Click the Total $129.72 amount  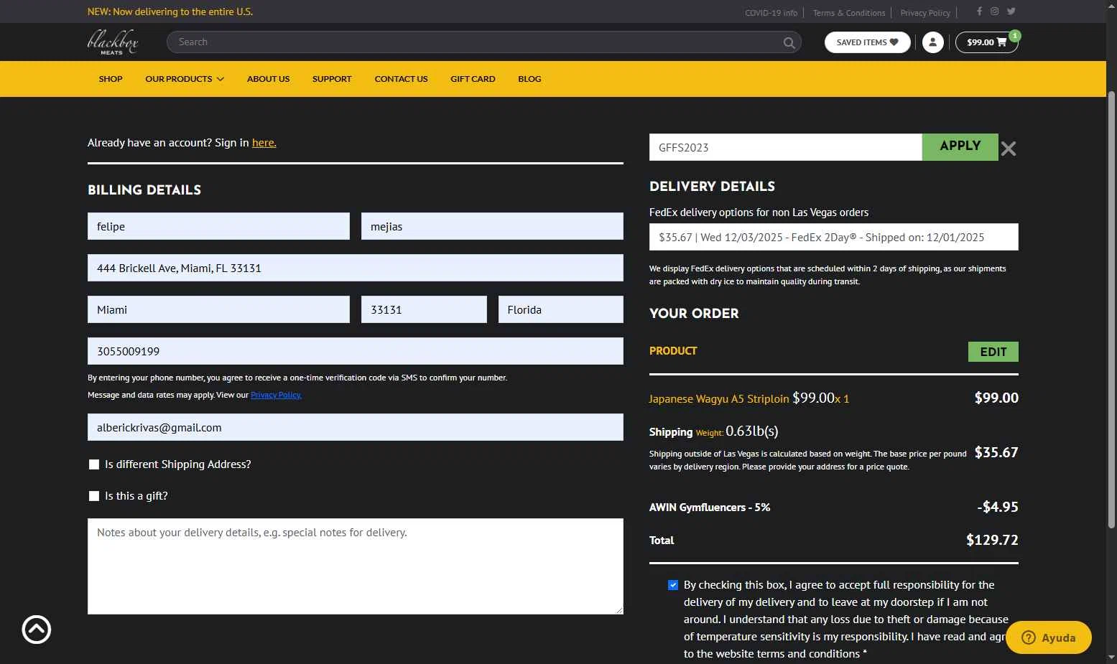992,540
